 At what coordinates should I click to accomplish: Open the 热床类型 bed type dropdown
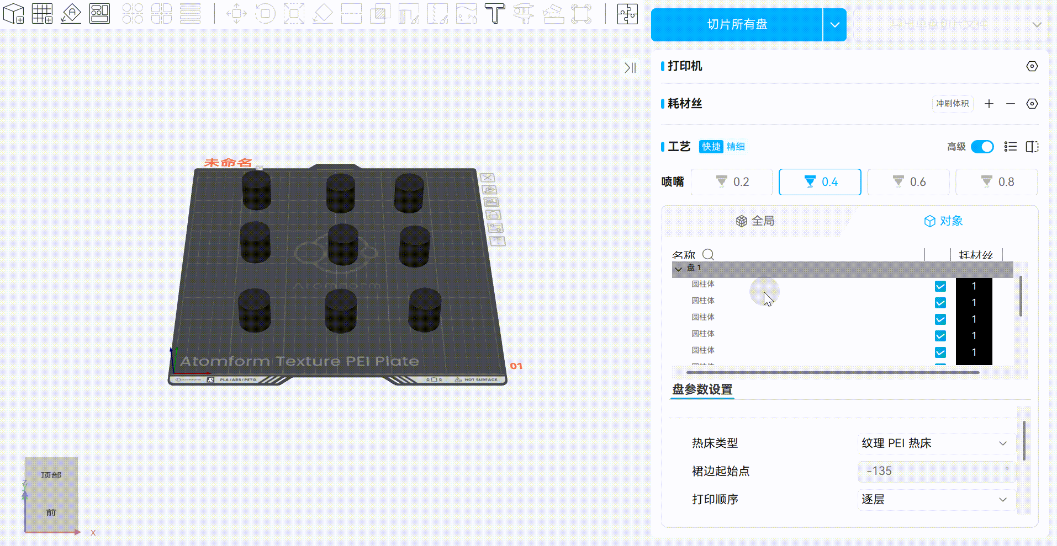pos(936,443)
